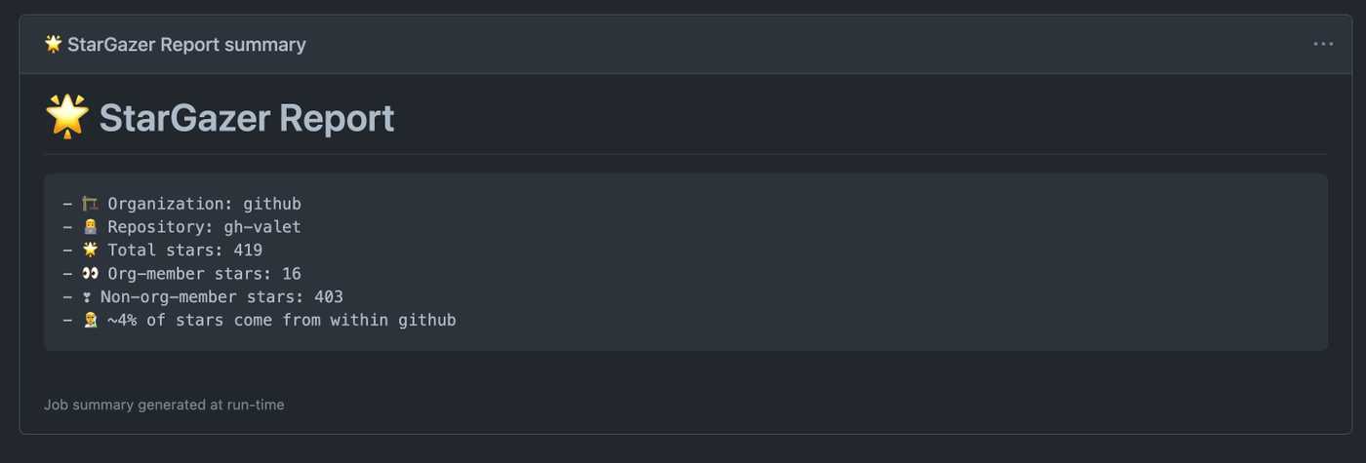Screen dimensions: 1366x463
Task: Click the 'Total stars: 419' line
Action: [184, 251]
